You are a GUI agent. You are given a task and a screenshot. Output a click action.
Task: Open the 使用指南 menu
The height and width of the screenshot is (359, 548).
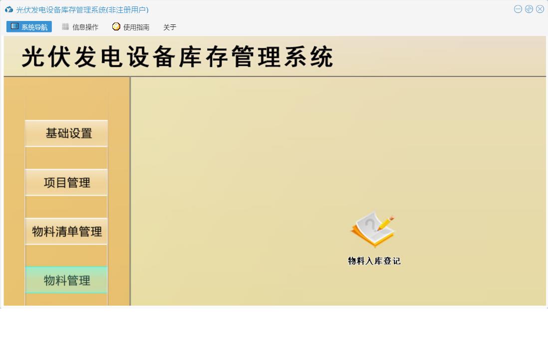click(131, 27)
